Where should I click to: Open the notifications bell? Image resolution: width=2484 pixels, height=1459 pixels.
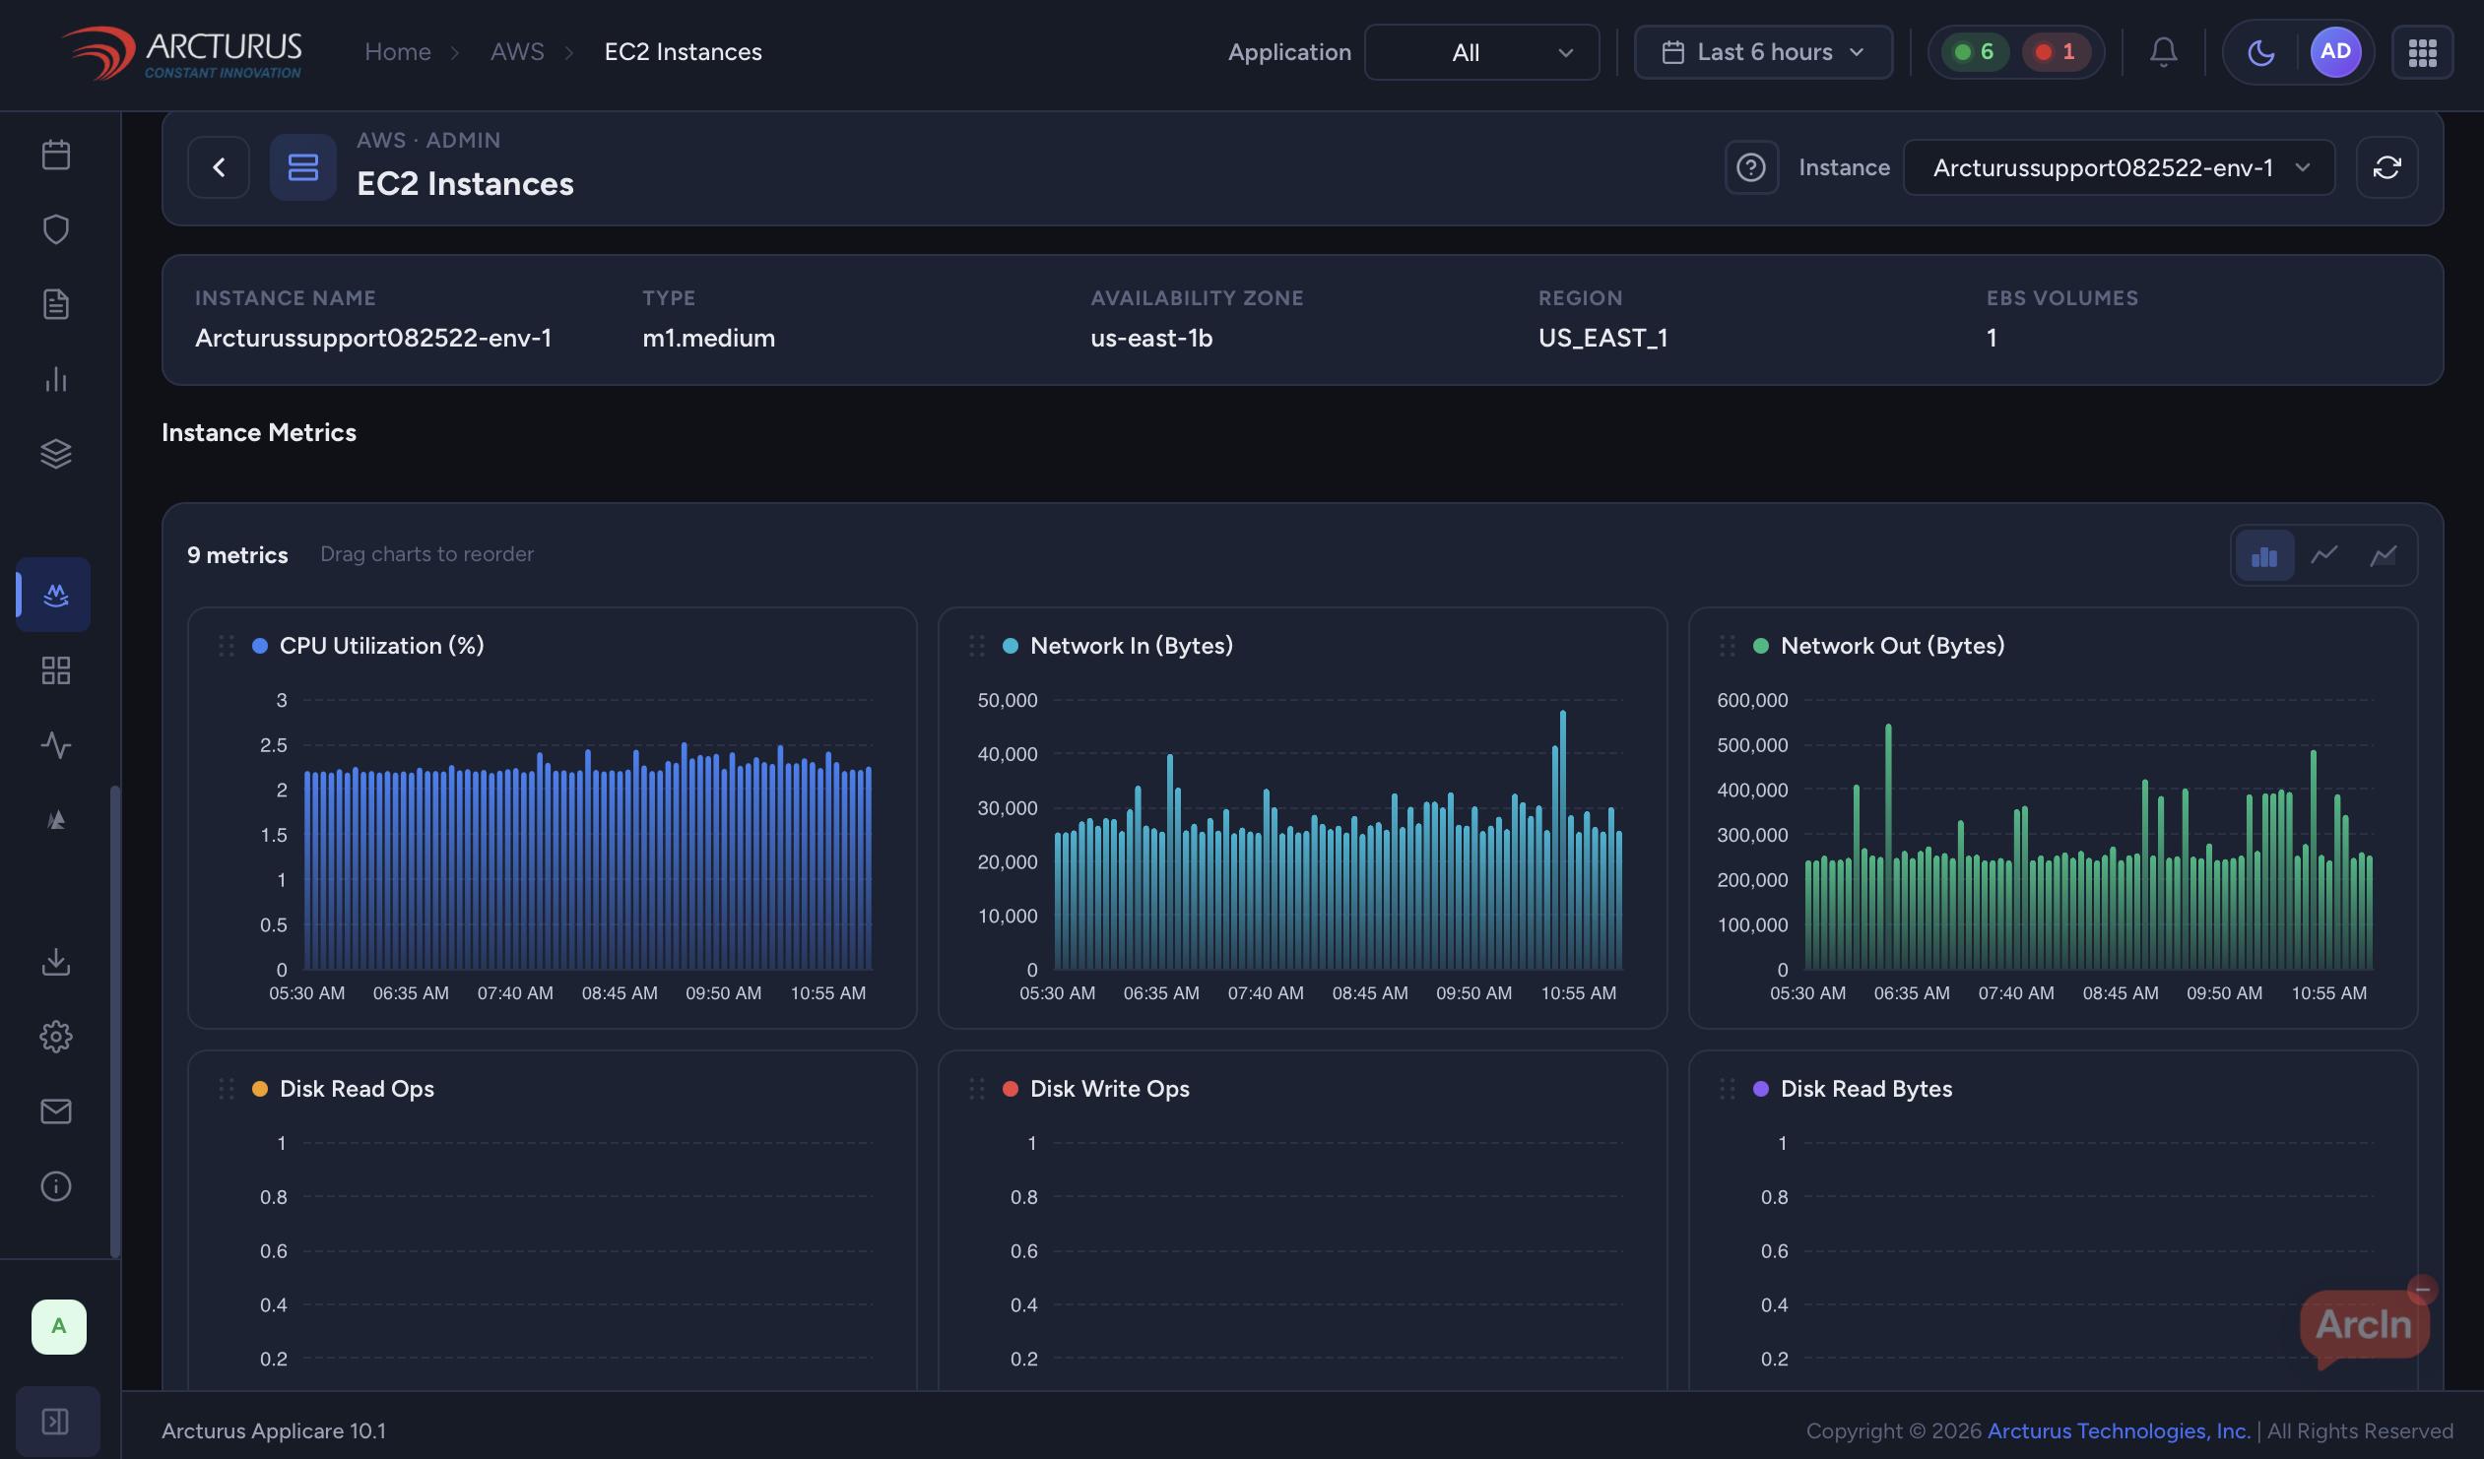tap(2164, 52)
